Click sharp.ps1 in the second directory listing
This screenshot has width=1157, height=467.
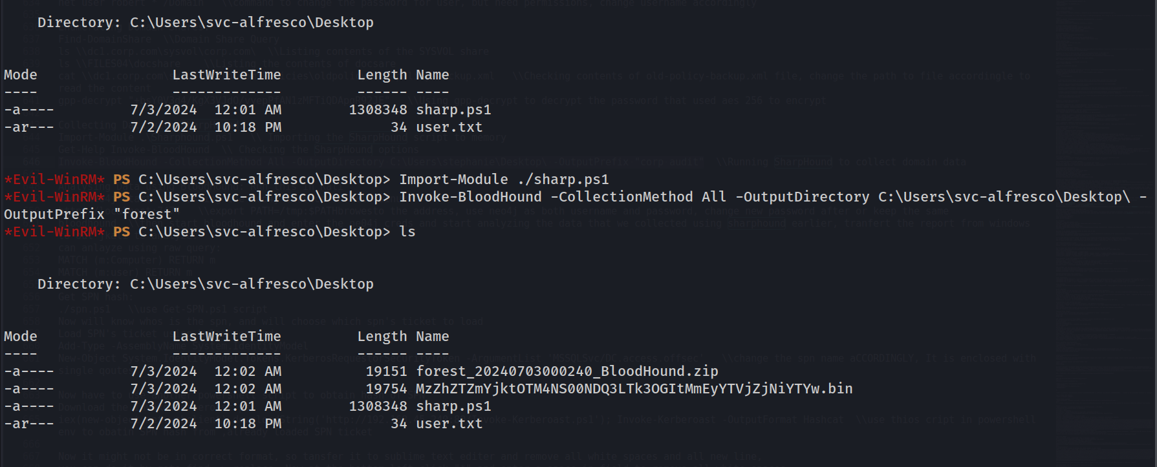[x=453, y=406]
